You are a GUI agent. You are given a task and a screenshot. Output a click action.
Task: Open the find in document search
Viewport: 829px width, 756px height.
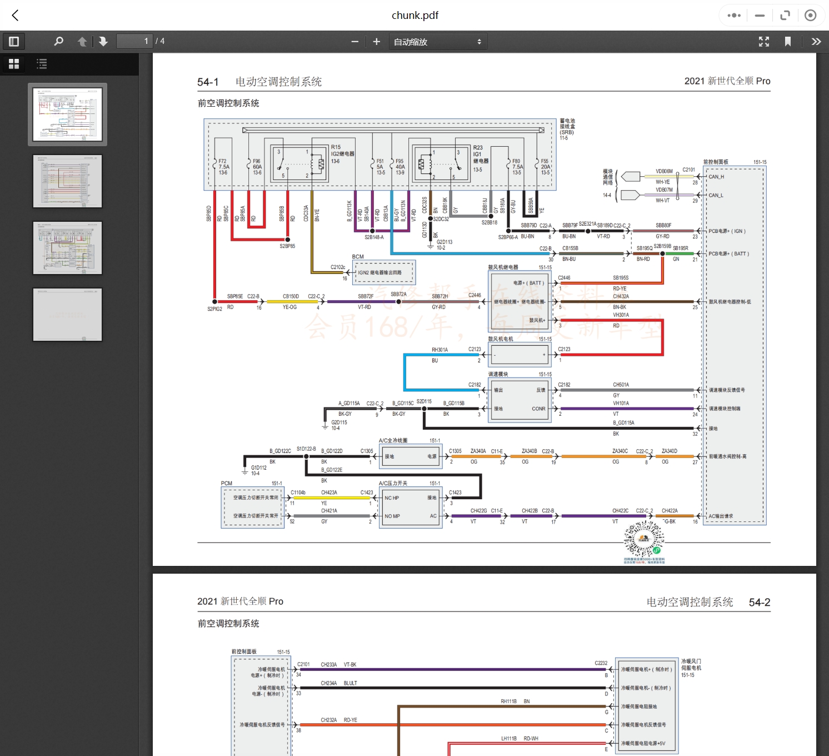(58, 42)
